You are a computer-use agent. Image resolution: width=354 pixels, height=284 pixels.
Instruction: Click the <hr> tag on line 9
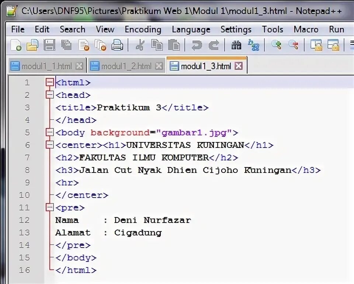tap(67, 183)
